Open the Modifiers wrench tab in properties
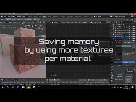Screen dimensions: 136x102 click(112, 70)
